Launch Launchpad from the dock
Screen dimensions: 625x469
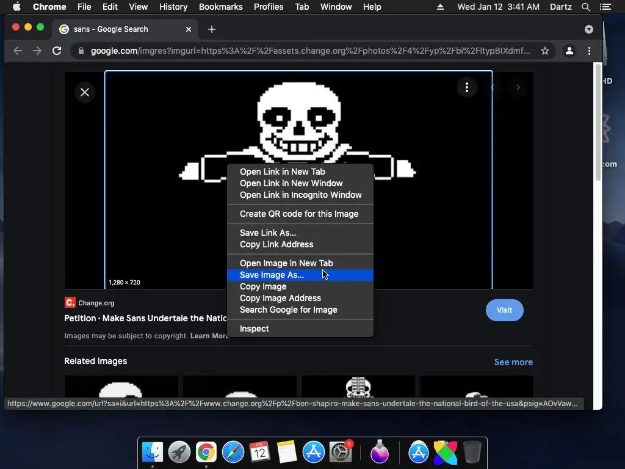tap(179, 453)
